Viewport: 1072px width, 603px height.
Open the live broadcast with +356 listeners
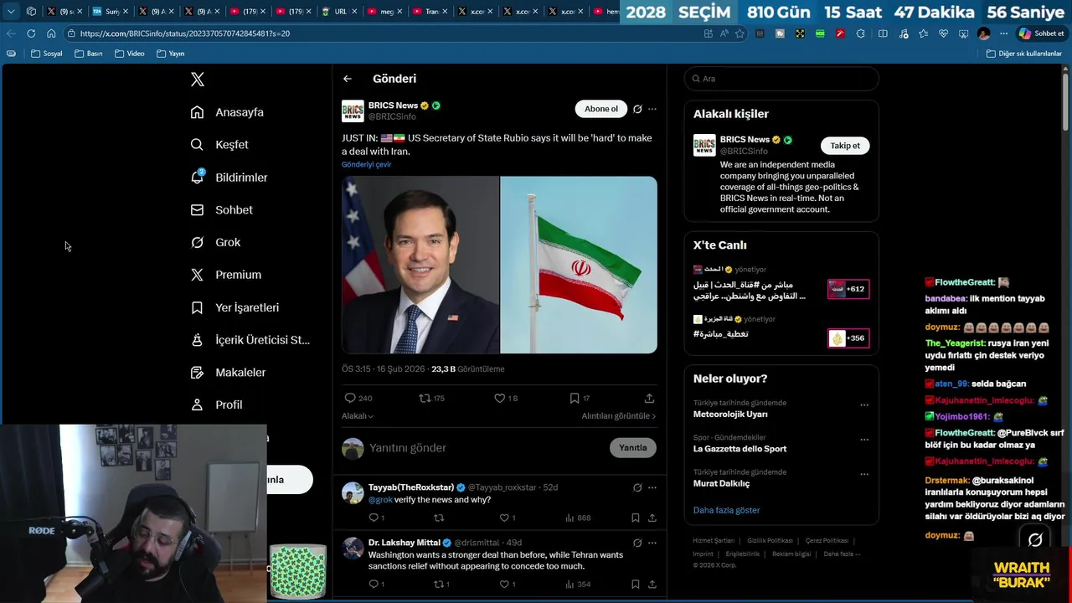[x=848, y=338]
